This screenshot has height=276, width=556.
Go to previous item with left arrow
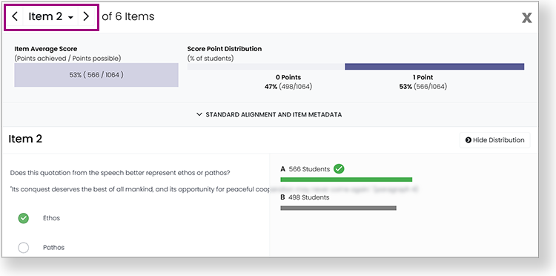[x=15, y=16]
